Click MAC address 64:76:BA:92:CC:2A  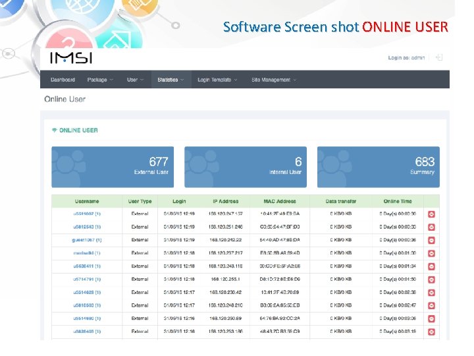coord(280,318)
